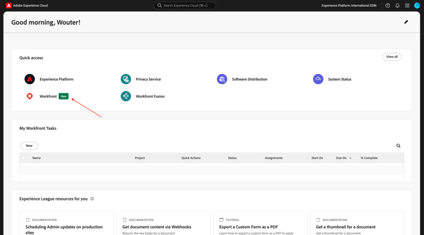
Task: Click the tasks table search magnifier
Action: coord(399,146)
